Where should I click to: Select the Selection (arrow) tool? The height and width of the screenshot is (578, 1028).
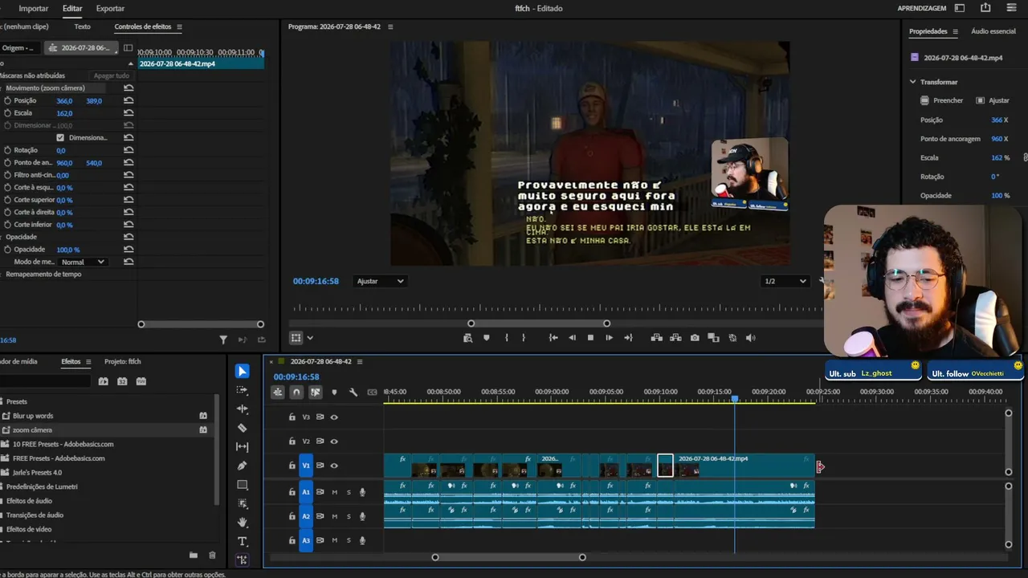242,371
